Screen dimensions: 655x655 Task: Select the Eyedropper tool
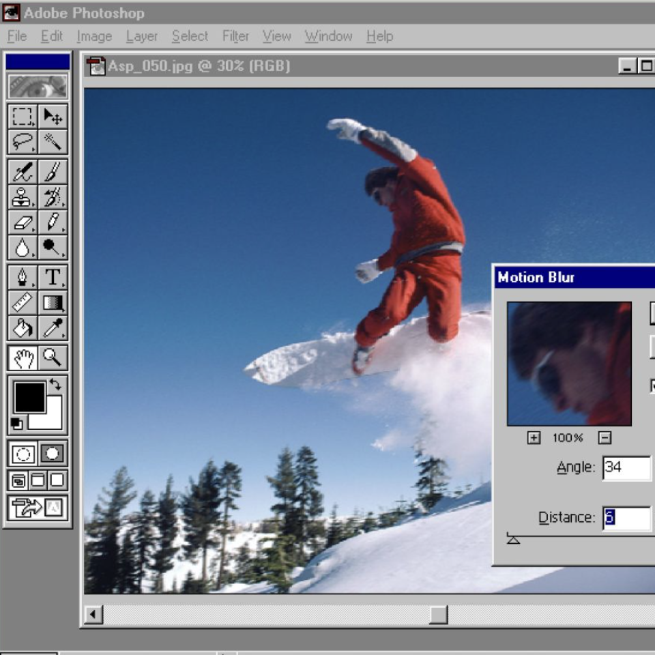click(x=53, y=328)
